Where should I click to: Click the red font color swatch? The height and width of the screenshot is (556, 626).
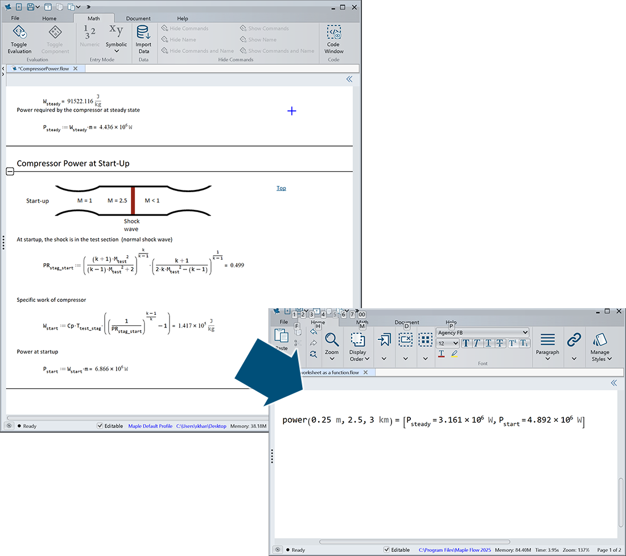point(442,354)
